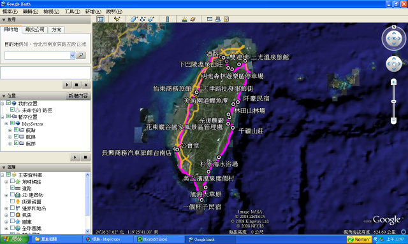
Task: Collapse the 圖層 panel triangle
Action: 4,168
